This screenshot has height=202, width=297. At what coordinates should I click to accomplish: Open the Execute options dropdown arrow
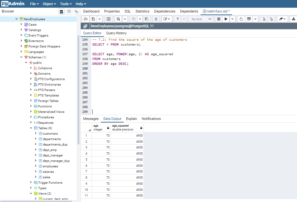pos(233,19)
